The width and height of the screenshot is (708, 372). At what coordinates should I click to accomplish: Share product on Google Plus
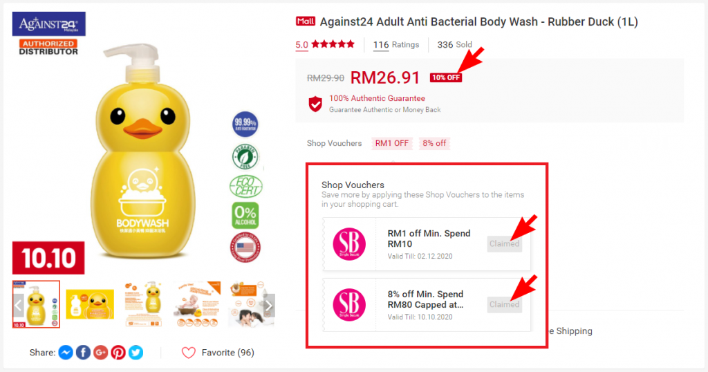point(101,352)
